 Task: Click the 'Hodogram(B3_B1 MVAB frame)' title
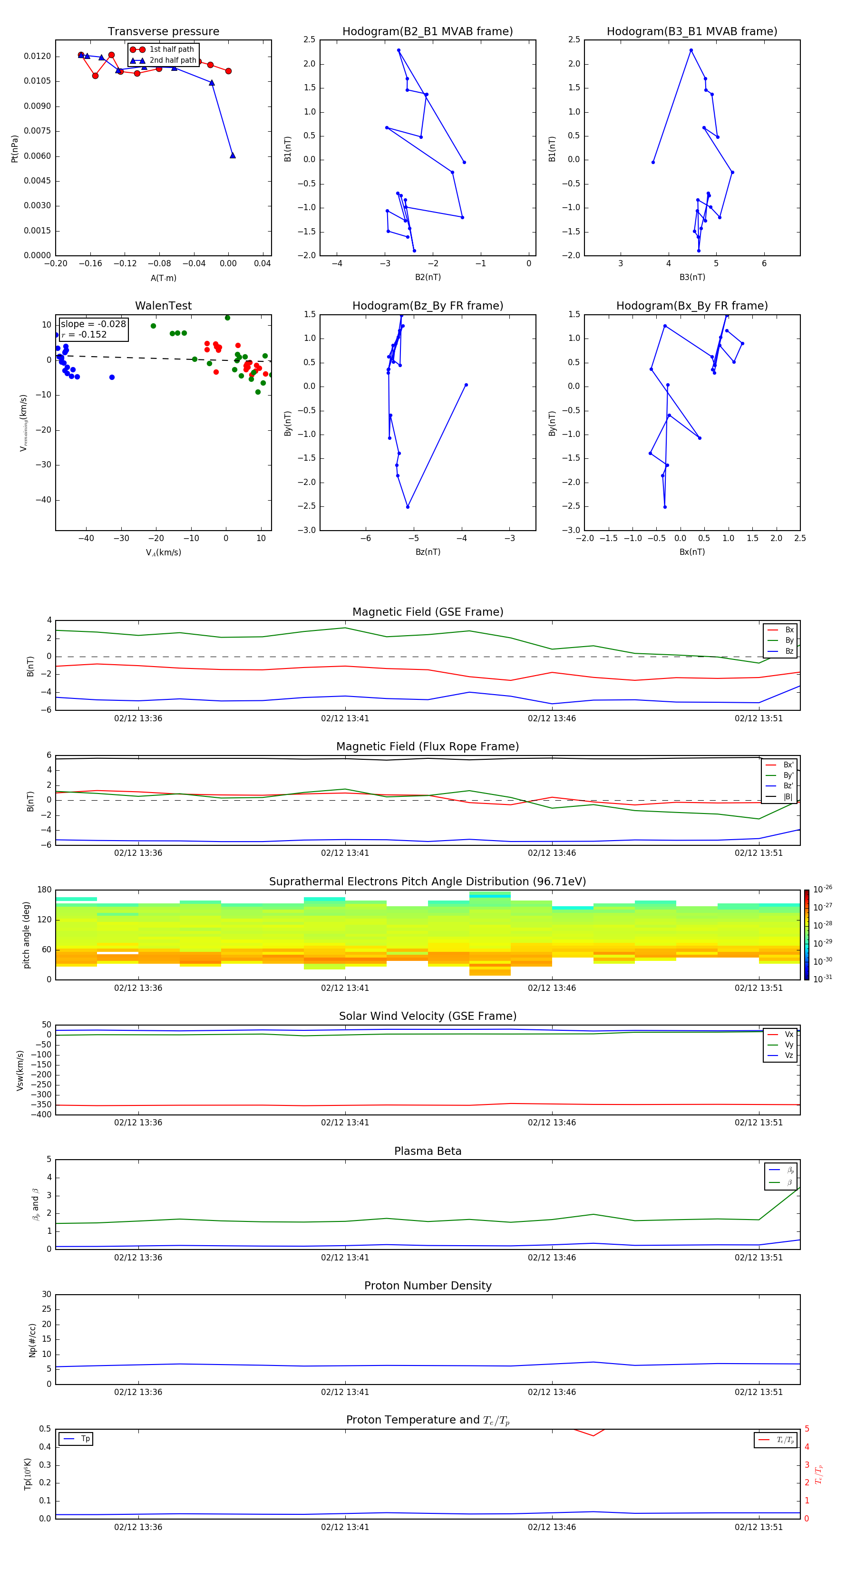692,32
